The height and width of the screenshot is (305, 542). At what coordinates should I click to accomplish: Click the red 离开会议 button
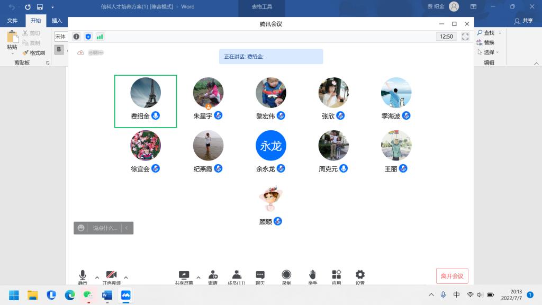pyautogui.click(x=452, y=276)
